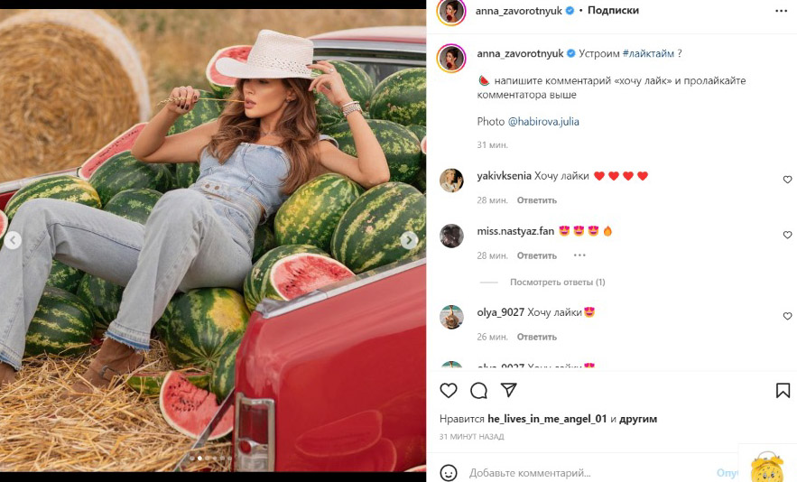
Task: Open he_lives_in_me_angel_01 liker profile
Action: pyautogui.click(x=547, y=419)
